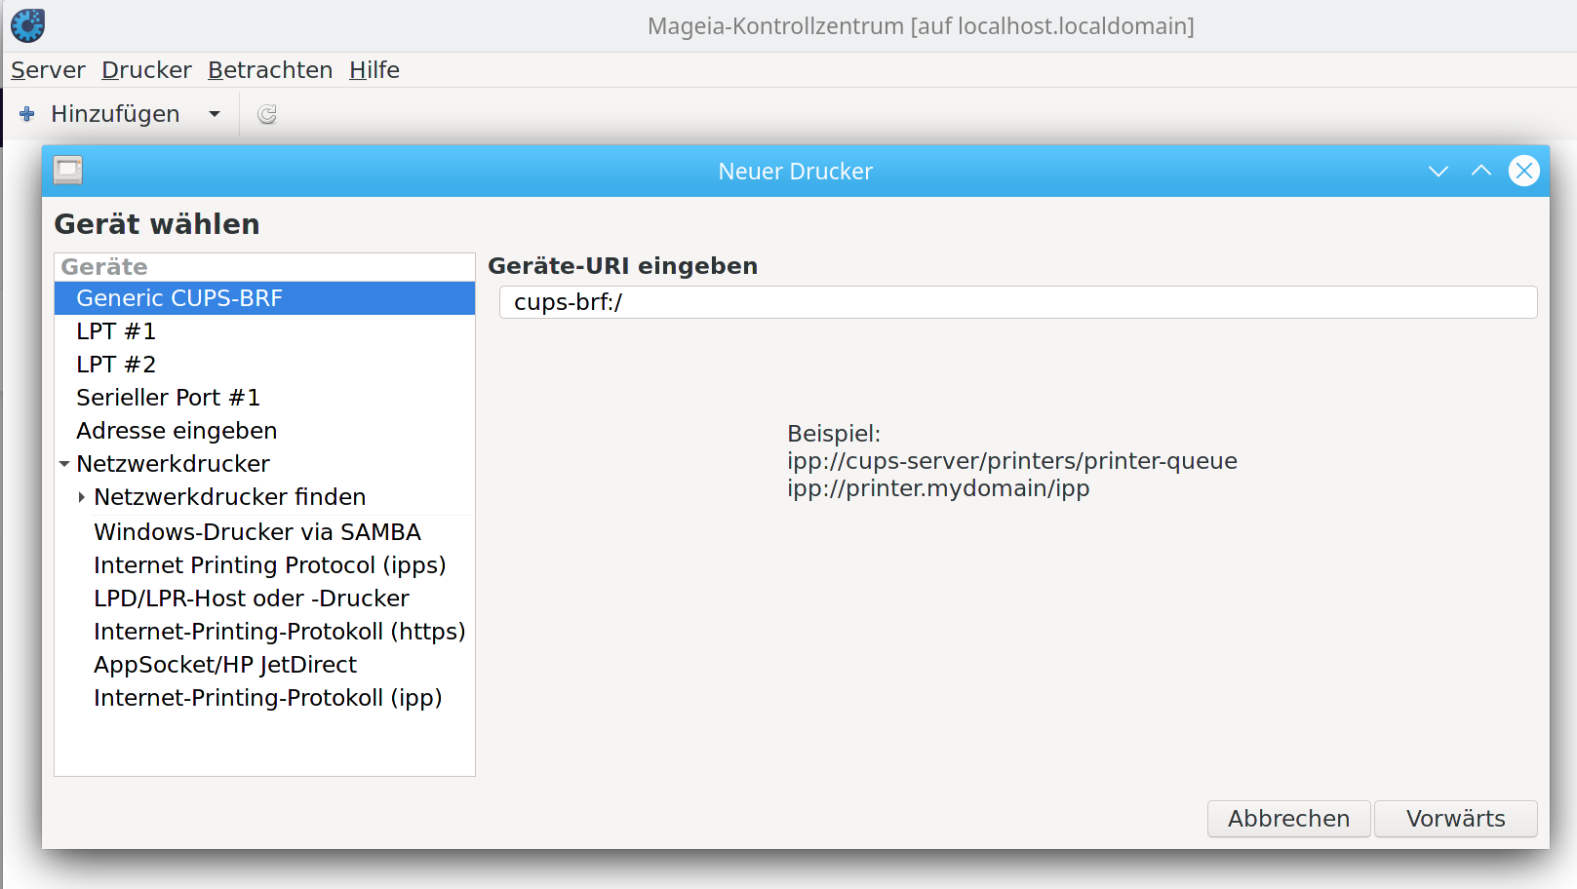The width and height of the screenshot is (1577, 889).
Task: Click the Vorwärts button
Action: coord(1456,819)
